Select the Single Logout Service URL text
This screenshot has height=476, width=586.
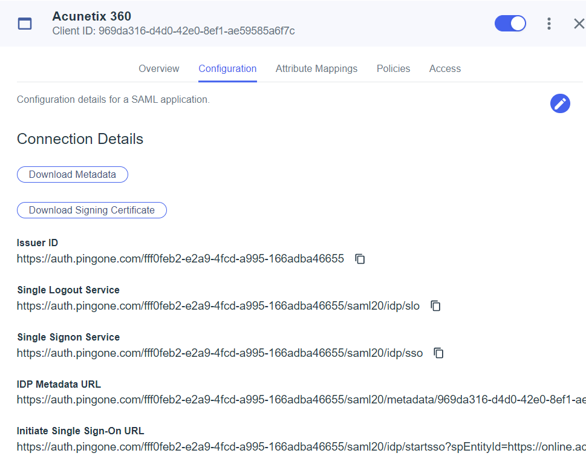(218, 306)
